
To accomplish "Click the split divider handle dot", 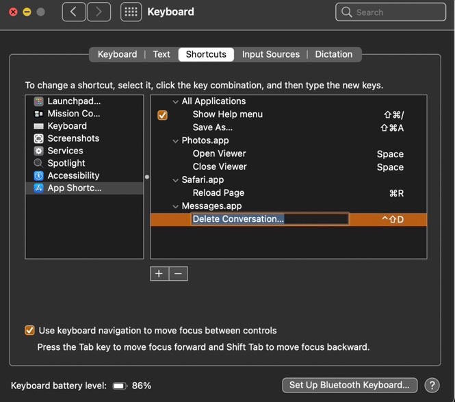I will point(147,177).
